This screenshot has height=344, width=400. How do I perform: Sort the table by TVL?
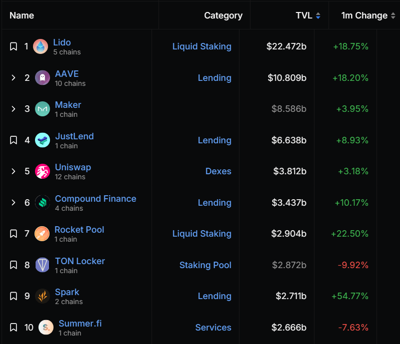(x=304, y=15)
